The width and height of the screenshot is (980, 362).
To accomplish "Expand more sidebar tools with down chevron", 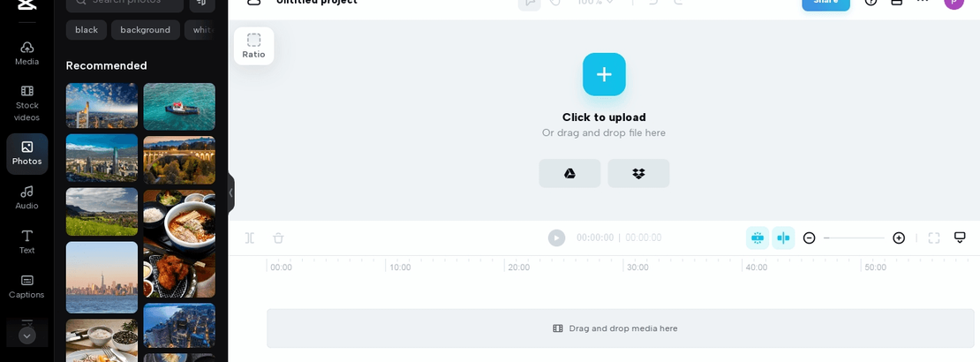I will pyautogui.click(x=26, y=336).
